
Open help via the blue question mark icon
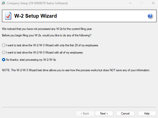point(150,16)
